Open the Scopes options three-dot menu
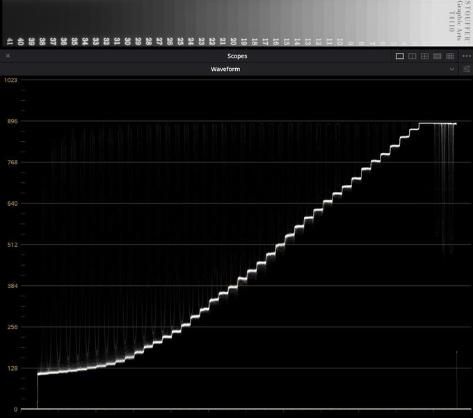Image resolution: width=473 pixels, height=418 pixels. (466, 56)
